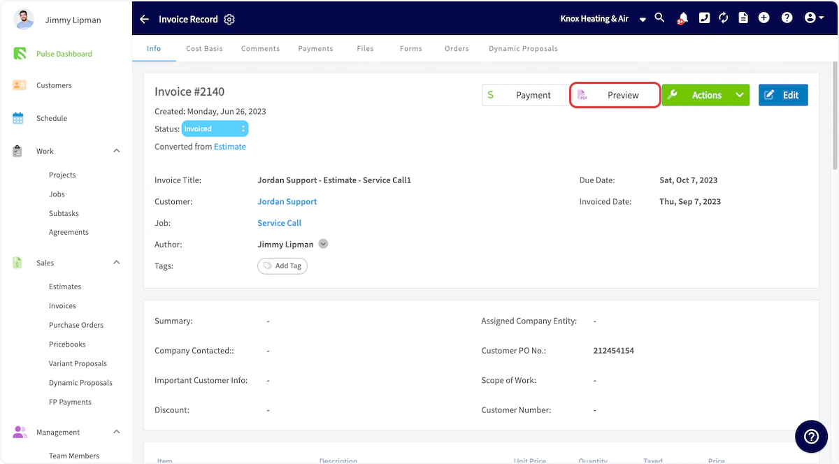839x464 pixels.
Task: Open the Jordan Support customer link
Action: [x=287, y=201]
